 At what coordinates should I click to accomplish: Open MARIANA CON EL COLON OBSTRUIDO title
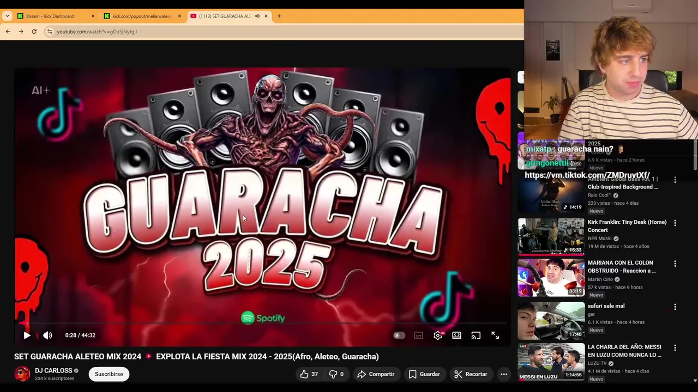(x=622, y=267)
